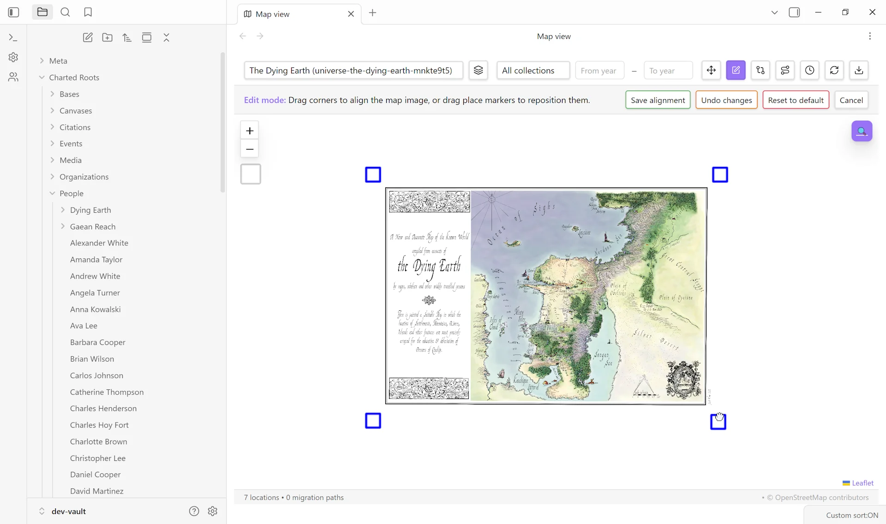Image resolution: width=886 pixels, height=524 pixels.
Task: Open the tab list dropdown chevron
Action: [774, 12]
